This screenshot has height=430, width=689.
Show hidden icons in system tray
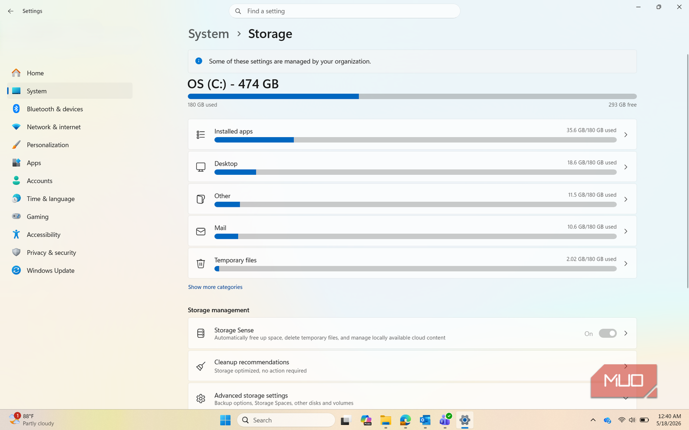593,420
